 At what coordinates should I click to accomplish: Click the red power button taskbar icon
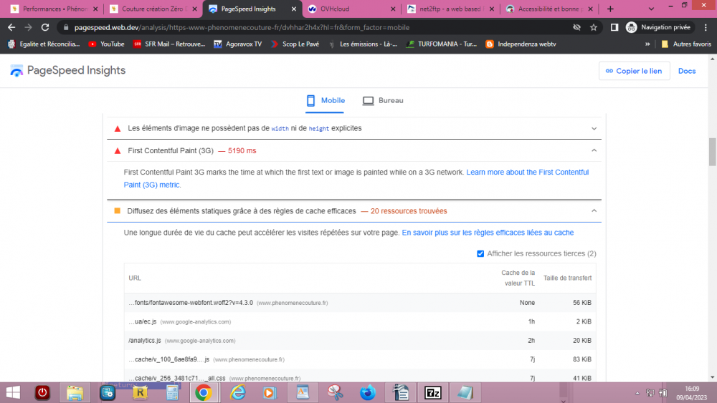pos(42,392)
